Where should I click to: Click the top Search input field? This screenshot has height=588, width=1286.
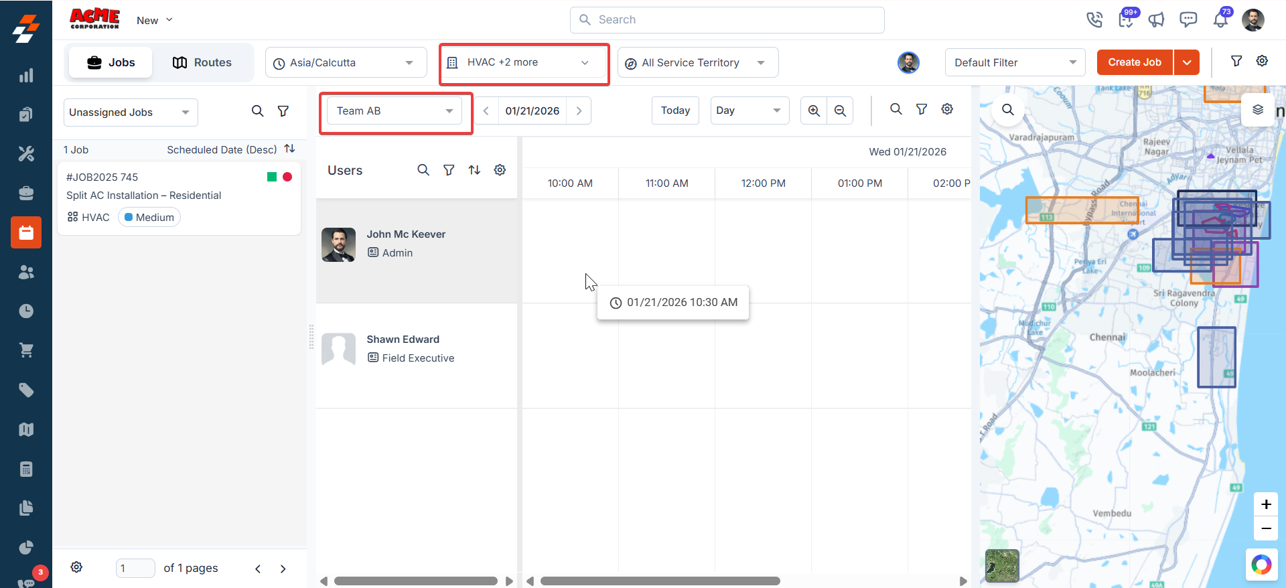727,20
